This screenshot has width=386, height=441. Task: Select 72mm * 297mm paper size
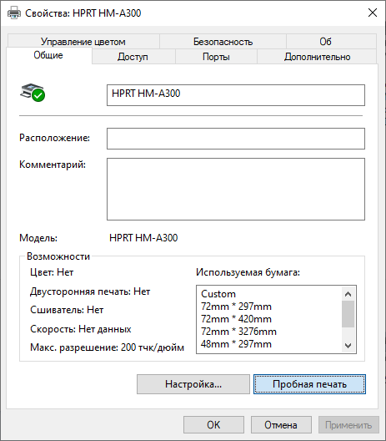[x=236, y=307]
